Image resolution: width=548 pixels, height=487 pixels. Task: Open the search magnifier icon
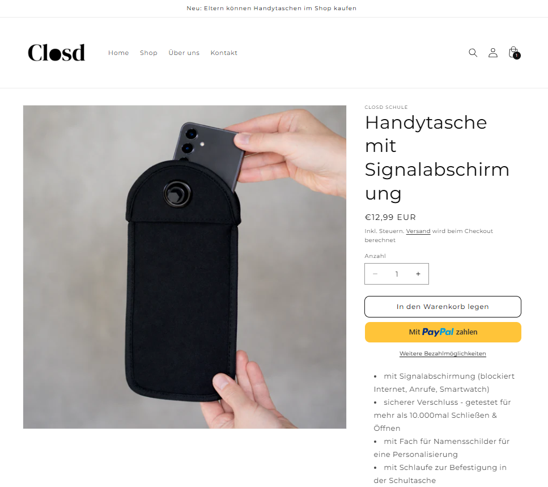(x=473, y=53)
